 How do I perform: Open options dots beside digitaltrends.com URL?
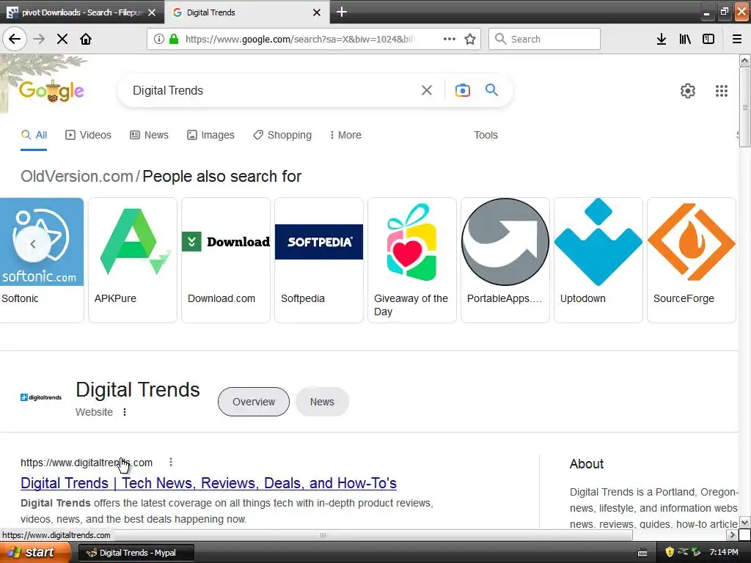pyautogui.click(x=171, y=462)
